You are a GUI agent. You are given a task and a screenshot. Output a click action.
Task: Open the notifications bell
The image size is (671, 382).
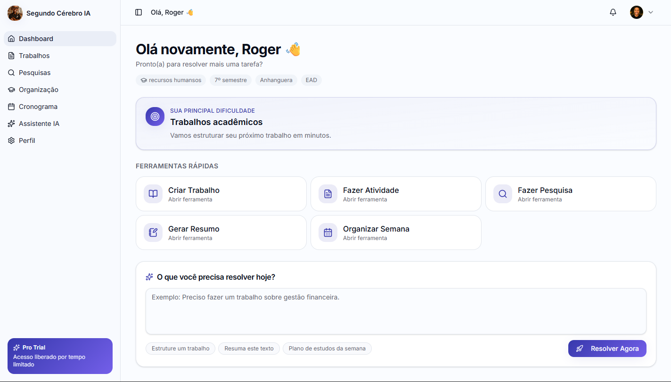point(613,12)
